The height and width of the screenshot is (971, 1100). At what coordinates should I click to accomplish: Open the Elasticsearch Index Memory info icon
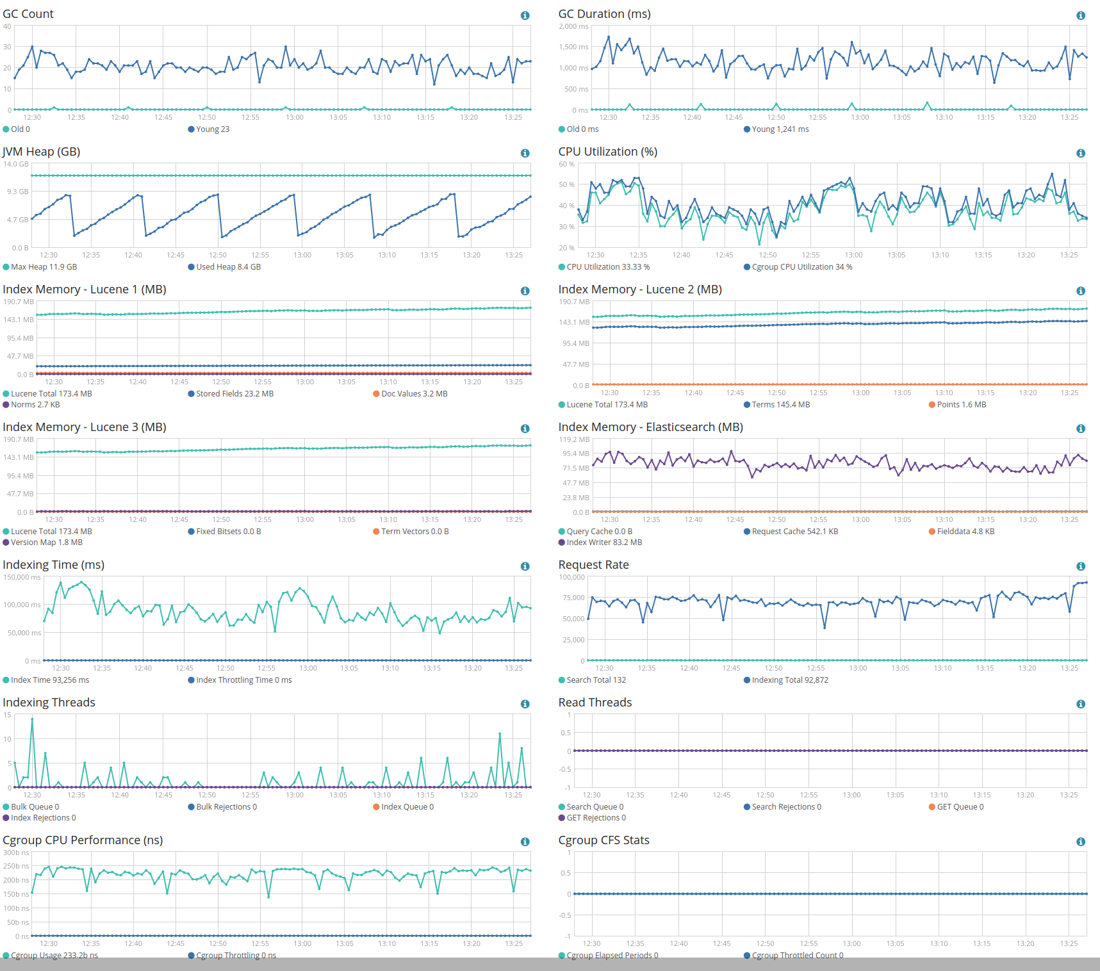pos(1080,428)
